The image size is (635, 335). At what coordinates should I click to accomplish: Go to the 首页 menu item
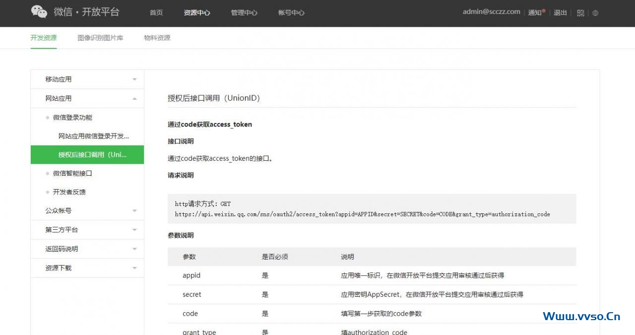tap(156, 13)
